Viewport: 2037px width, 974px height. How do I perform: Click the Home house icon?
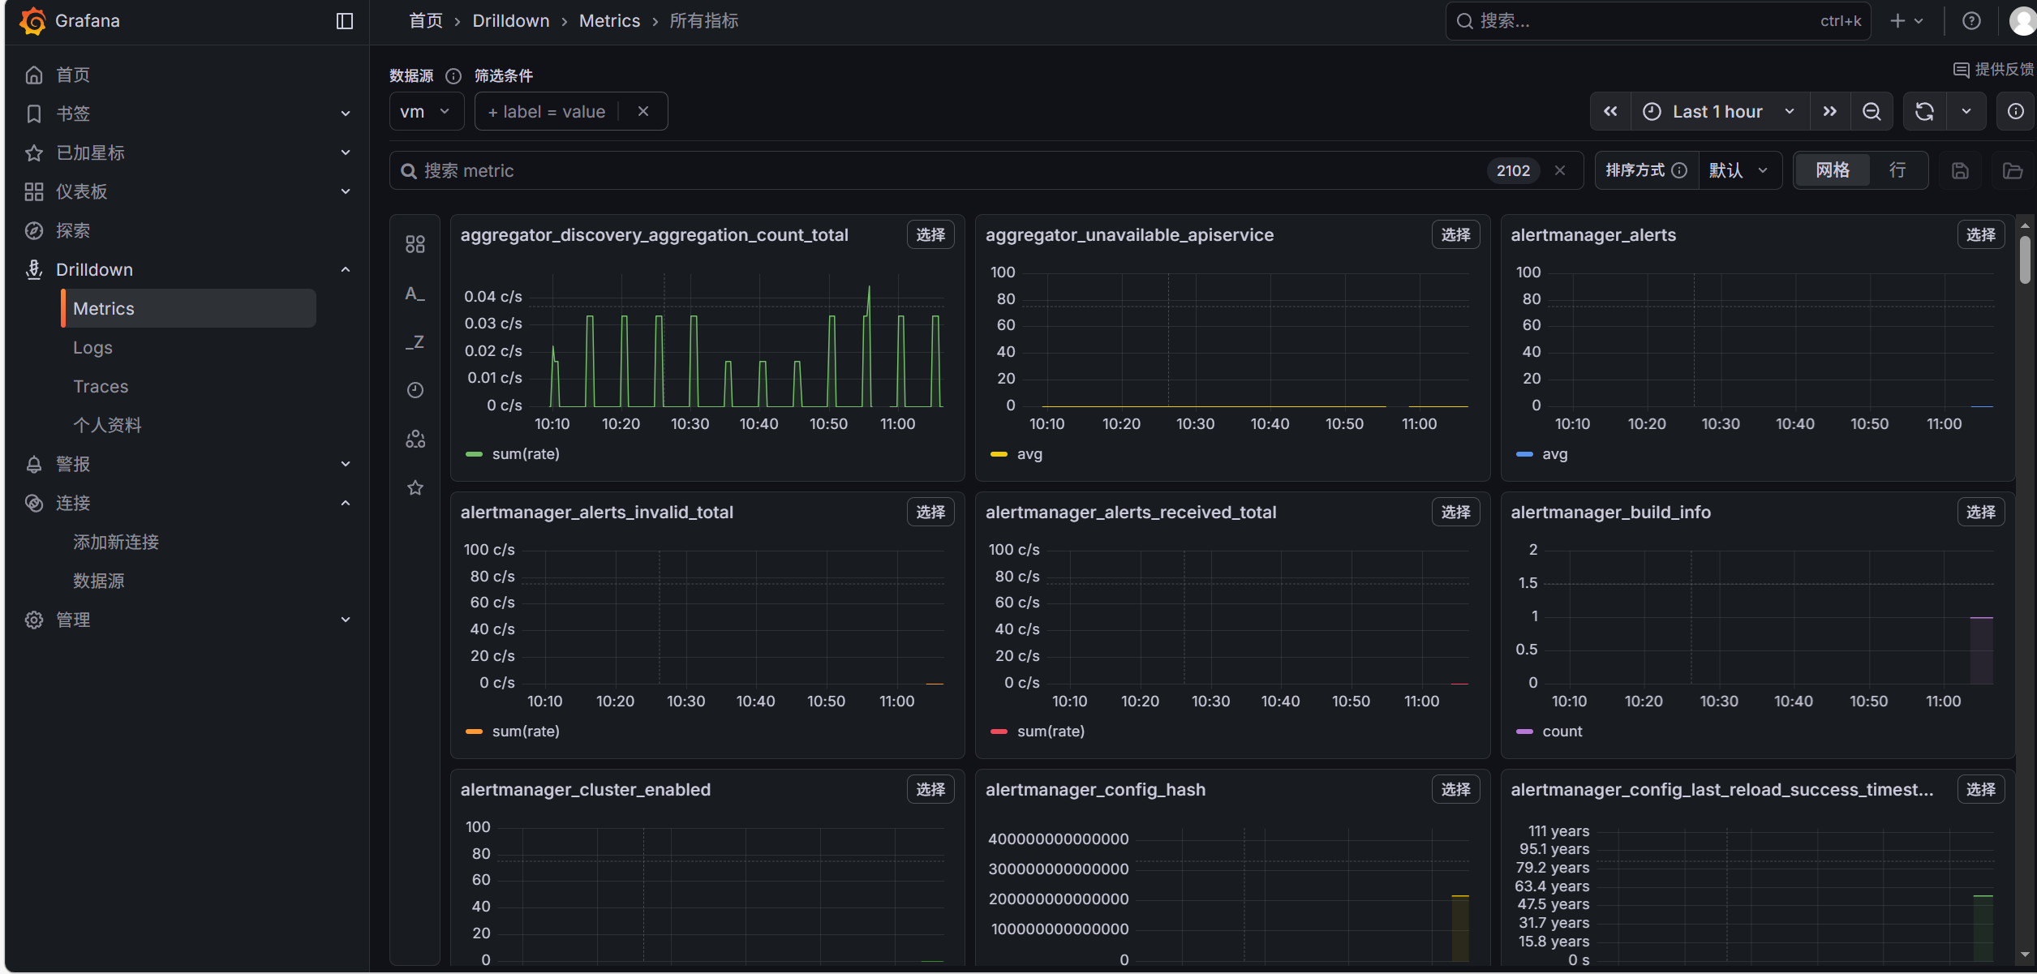coord(33,75)
